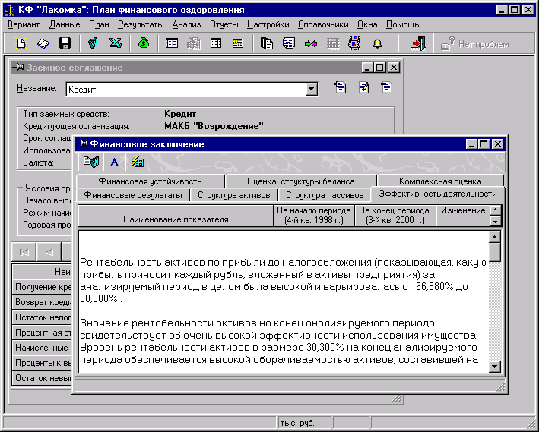Click the red-header table toolbar icon

pyautogui.click(x=216, y=43)
